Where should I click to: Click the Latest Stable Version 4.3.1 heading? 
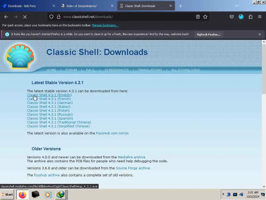click(x=57, y=83)
